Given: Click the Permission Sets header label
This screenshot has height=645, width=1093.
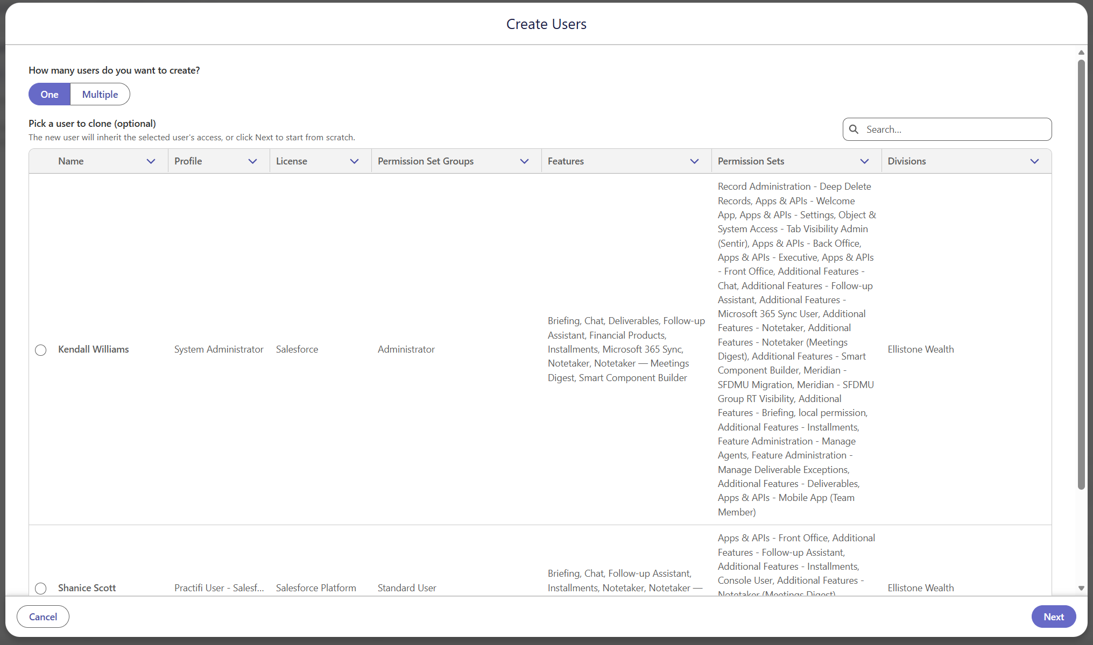Looking at the screenshot, I should (x=751, y=161).
